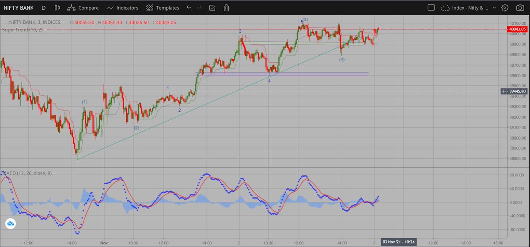The width and height of the screenshot is (530, 247).
Task: Click the -80.0000 MACD axis label
Action: coord(516,230)
